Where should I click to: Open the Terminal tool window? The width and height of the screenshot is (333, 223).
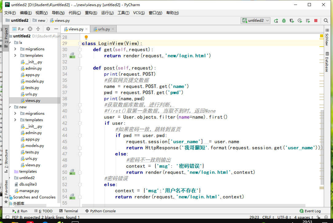pos(68,211)
